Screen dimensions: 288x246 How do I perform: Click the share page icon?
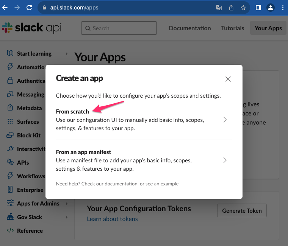pos(231,8)
